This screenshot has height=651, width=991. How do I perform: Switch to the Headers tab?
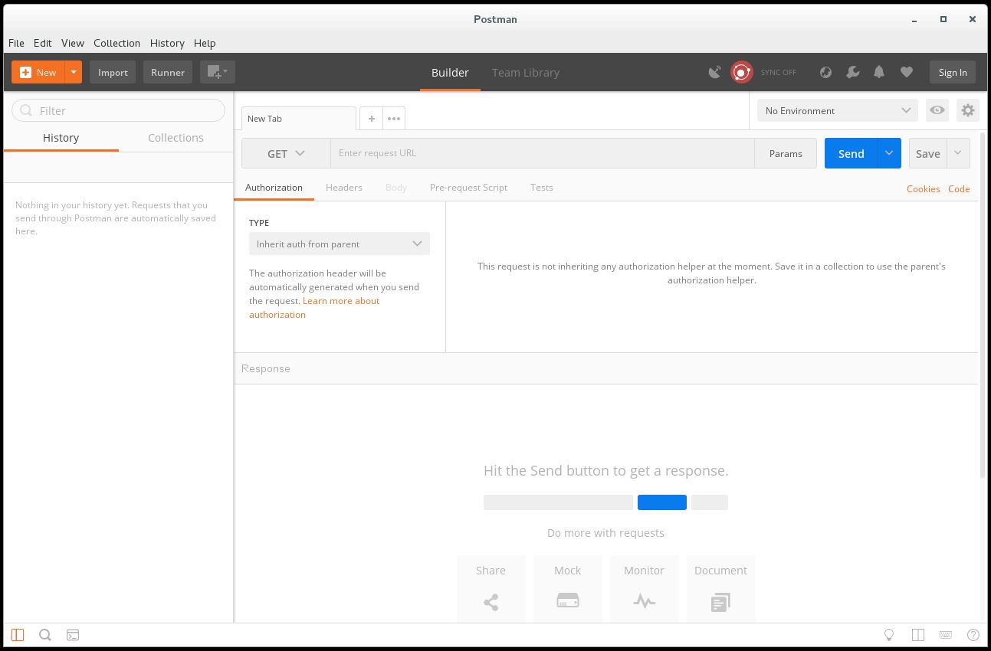[343, 188]
